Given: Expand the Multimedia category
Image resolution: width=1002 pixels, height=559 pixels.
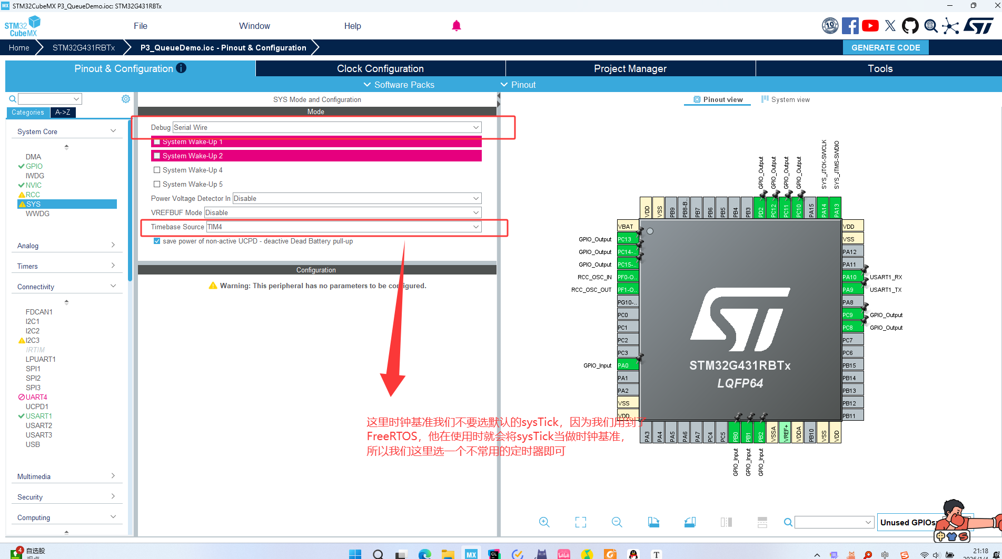Looking at the screenshot, I should point(66,476).
